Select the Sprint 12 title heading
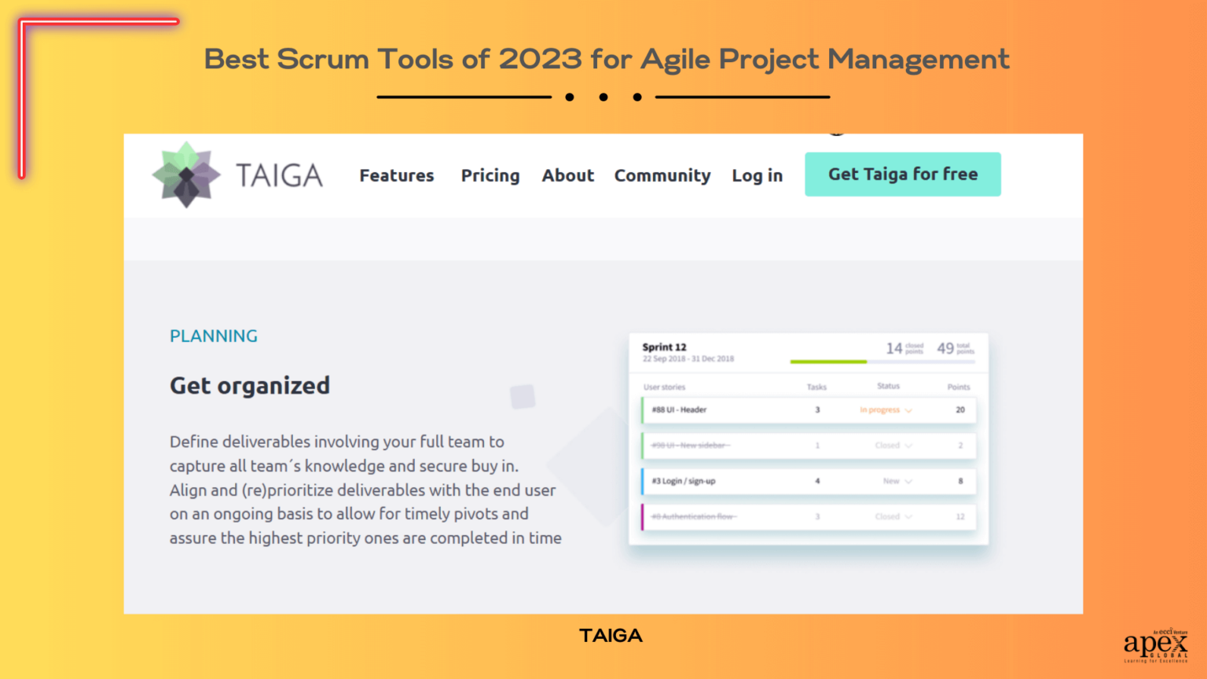Screen dimensions: 1207x679 pos(665,346)
